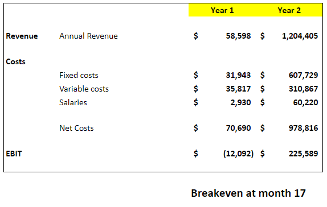The height and width of the screenshot is (207, 327).
Task: Select Year 1 variable costs 35,817
Action: point(238,89)
